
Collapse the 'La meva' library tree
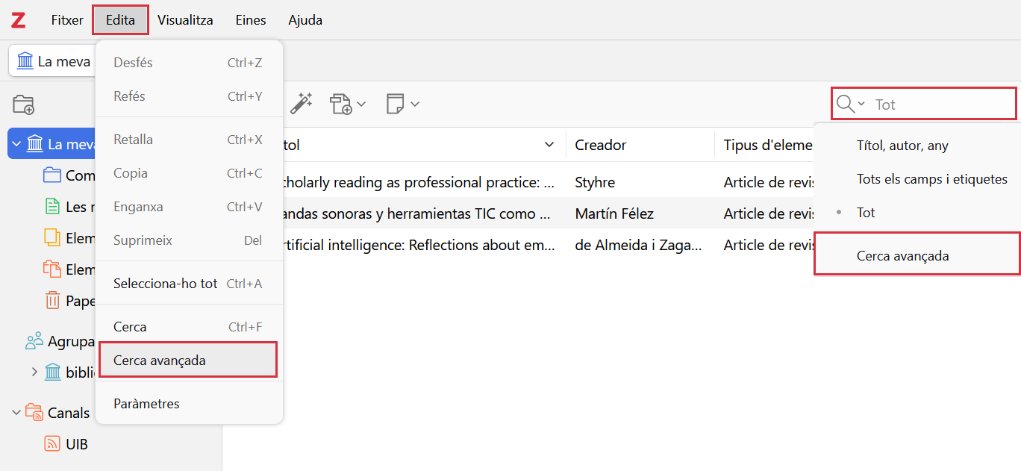click(16, 144)
